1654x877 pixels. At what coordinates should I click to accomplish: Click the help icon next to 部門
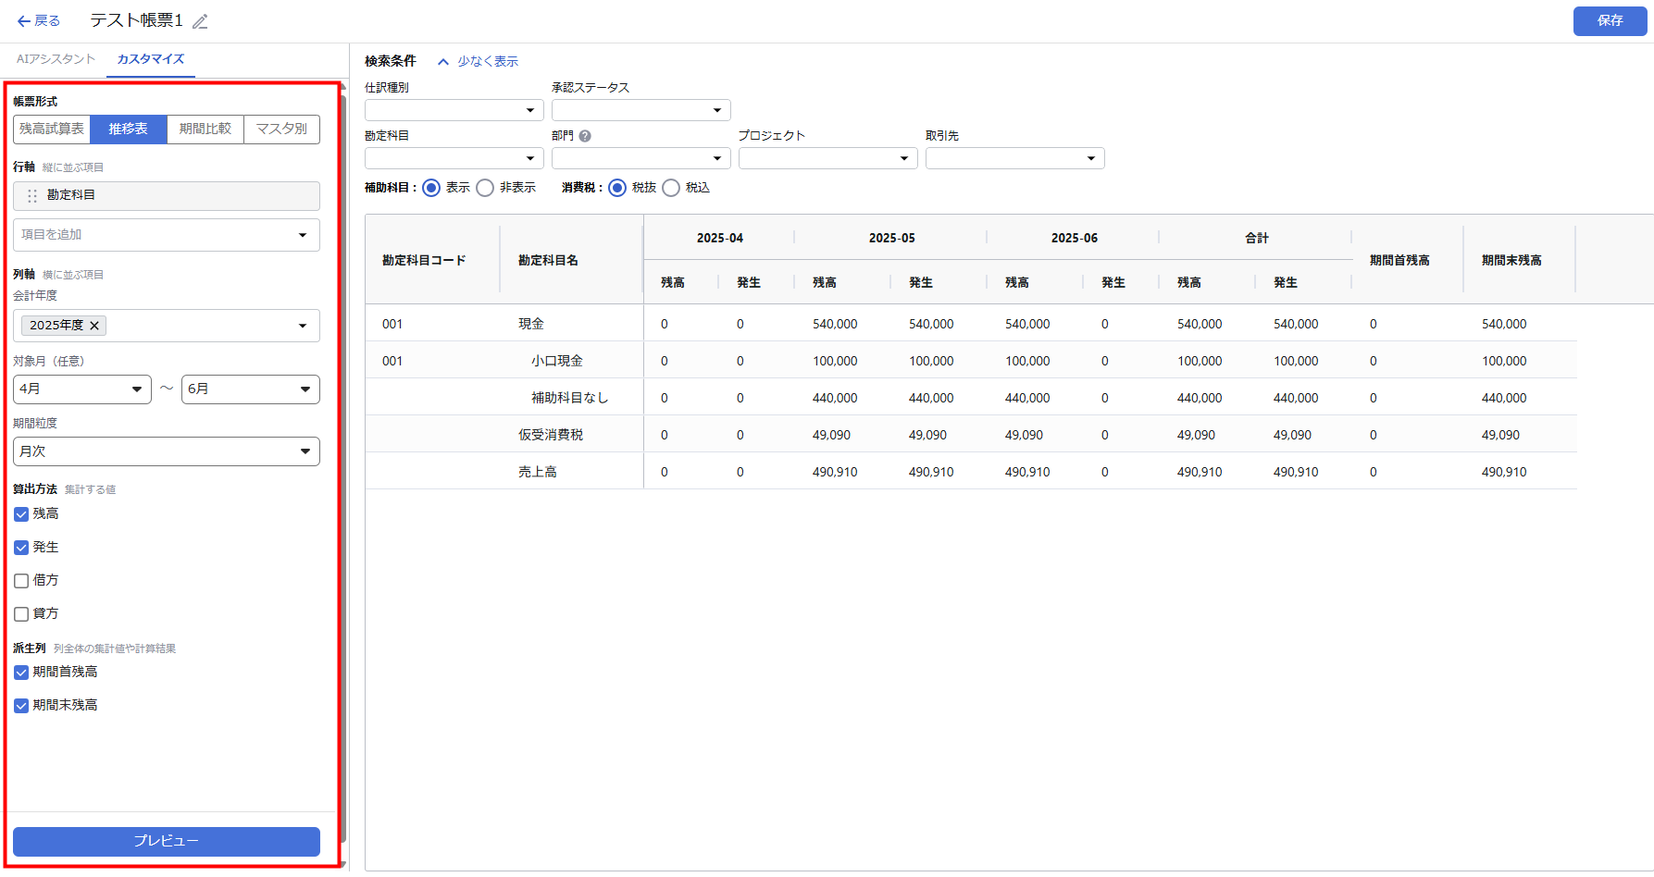coord(585,136)
